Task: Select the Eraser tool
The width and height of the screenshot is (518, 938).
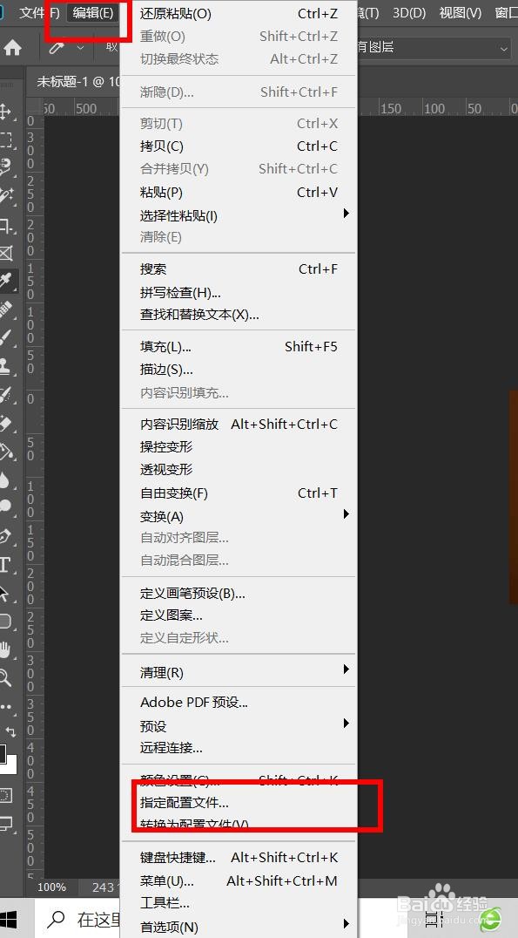Action: coord(5,423)
